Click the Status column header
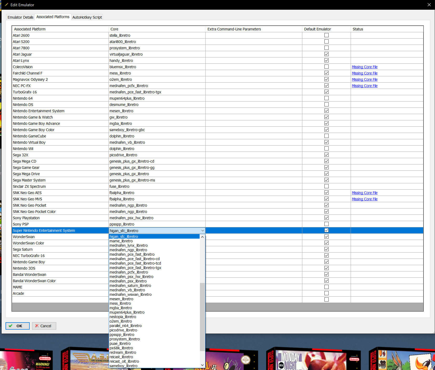435x370 pixels. (387, 29)
